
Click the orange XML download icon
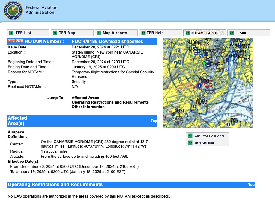(11, 41)
